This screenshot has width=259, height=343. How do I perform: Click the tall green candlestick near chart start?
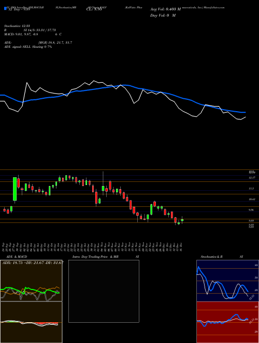[x=15, y=189]
